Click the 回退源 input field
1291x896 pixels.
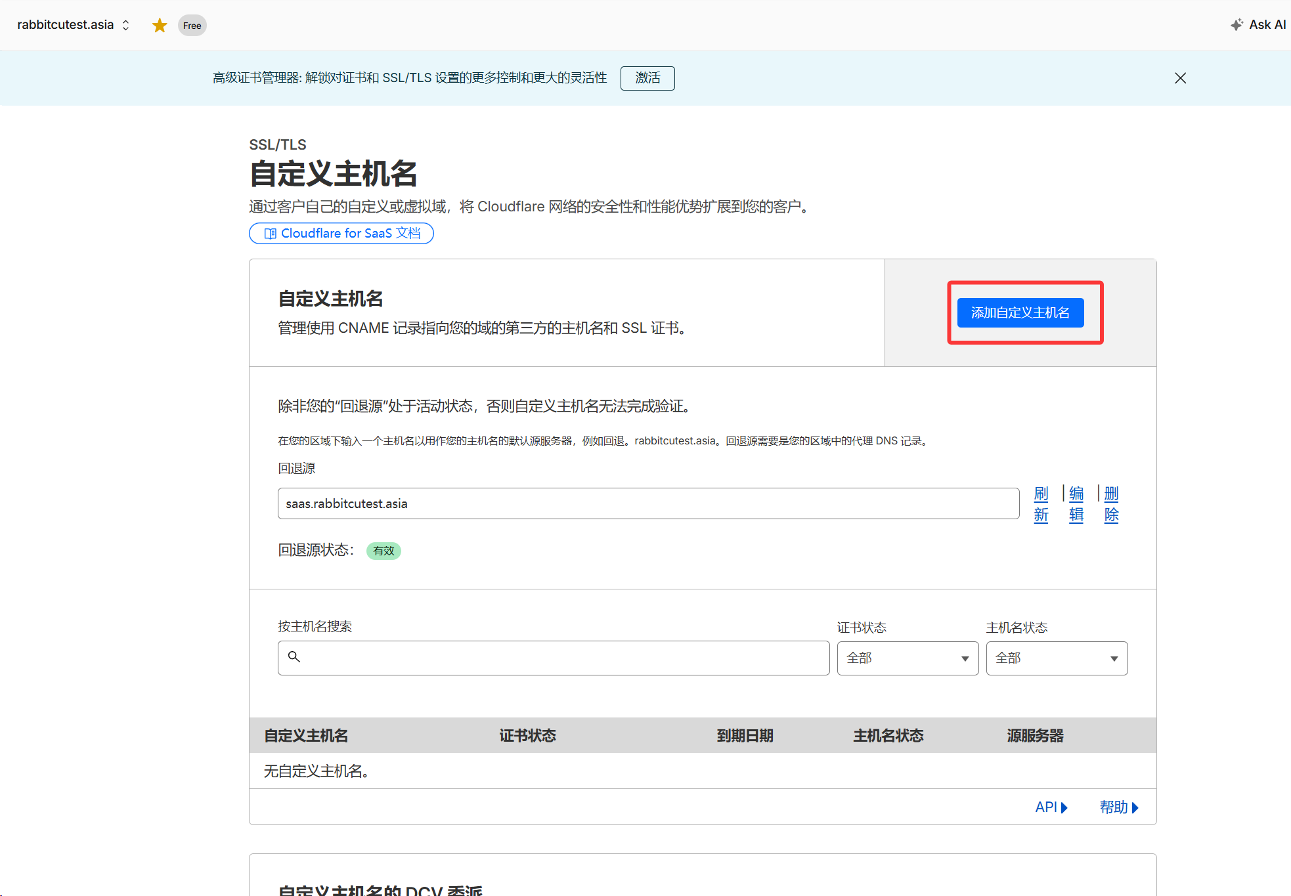pyautogui.click(x=647, y=503)
